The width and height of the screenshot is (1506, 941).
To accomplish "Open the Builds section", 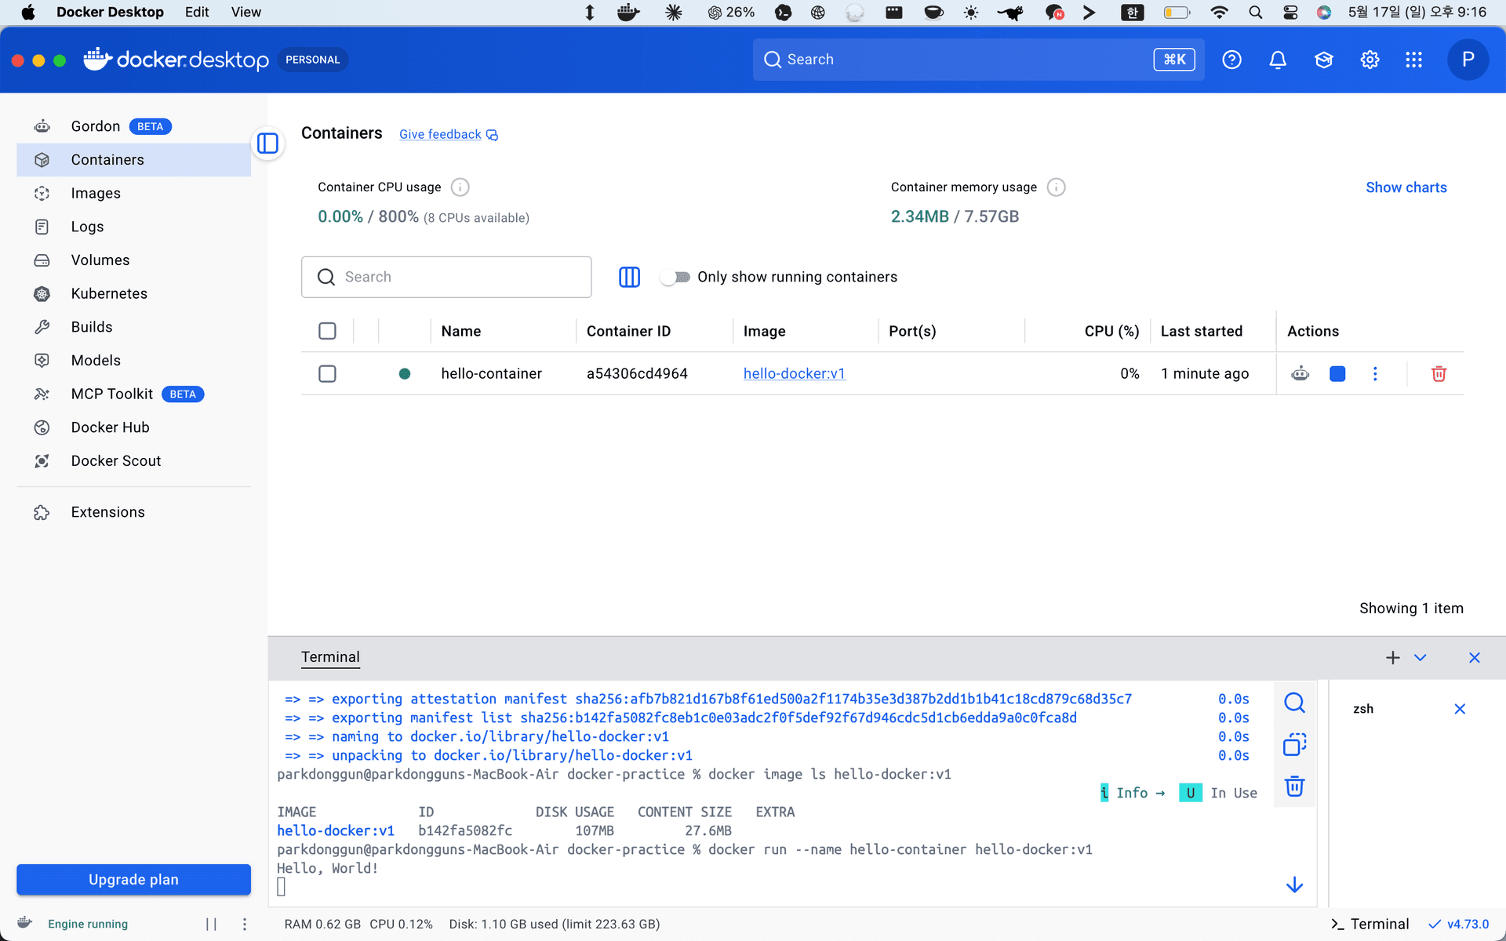I will coord(133,327).
